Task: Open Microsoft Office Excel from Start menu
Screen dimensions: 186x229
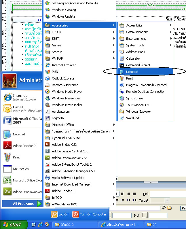Action: tap(22, 180)
